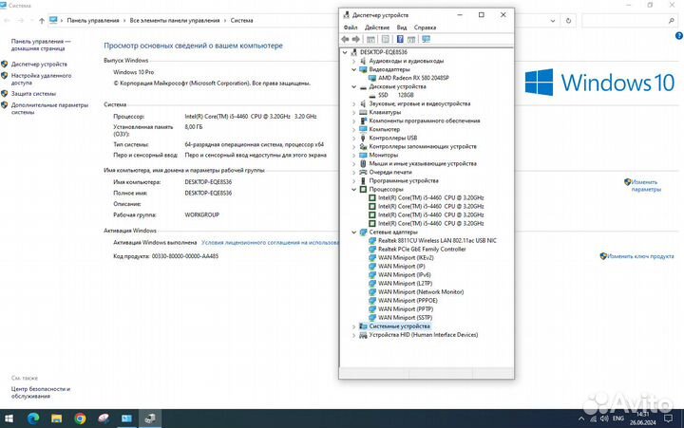Select Realtek 8811CU Wireless LAN adapter
684x428 pixels.
pos(437,241)
